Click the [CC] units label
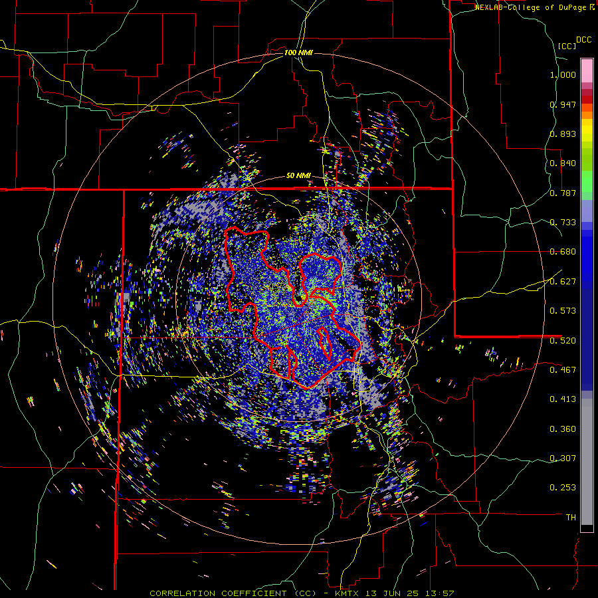The width and height of the screenshot is (598, 598). [567, 46]
